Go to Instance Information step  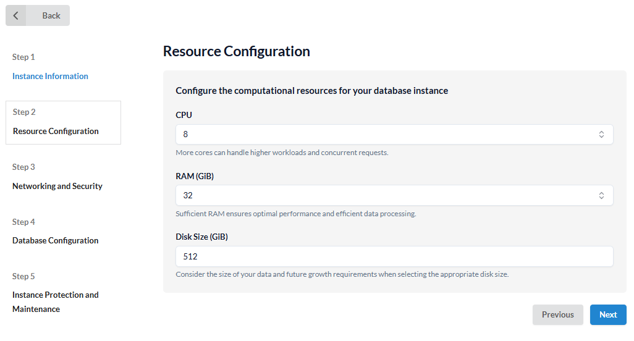click(50, 76)
